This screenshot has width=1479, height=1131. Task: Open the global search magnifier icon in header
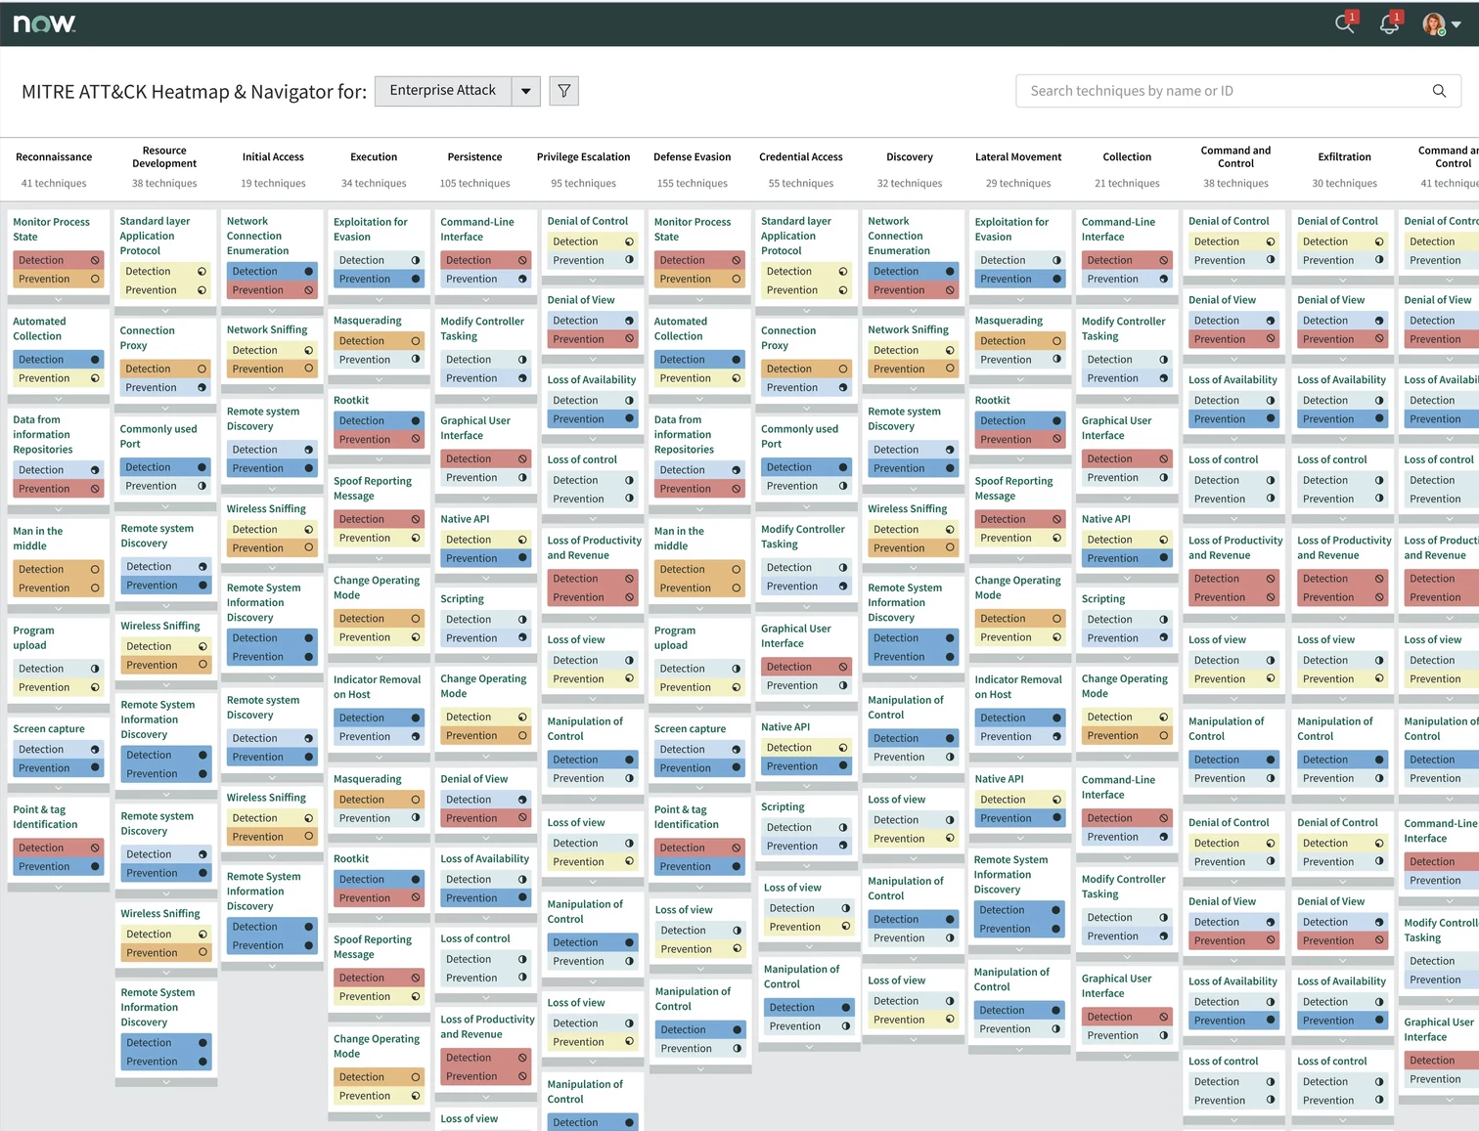click(x=1345, y=24)
